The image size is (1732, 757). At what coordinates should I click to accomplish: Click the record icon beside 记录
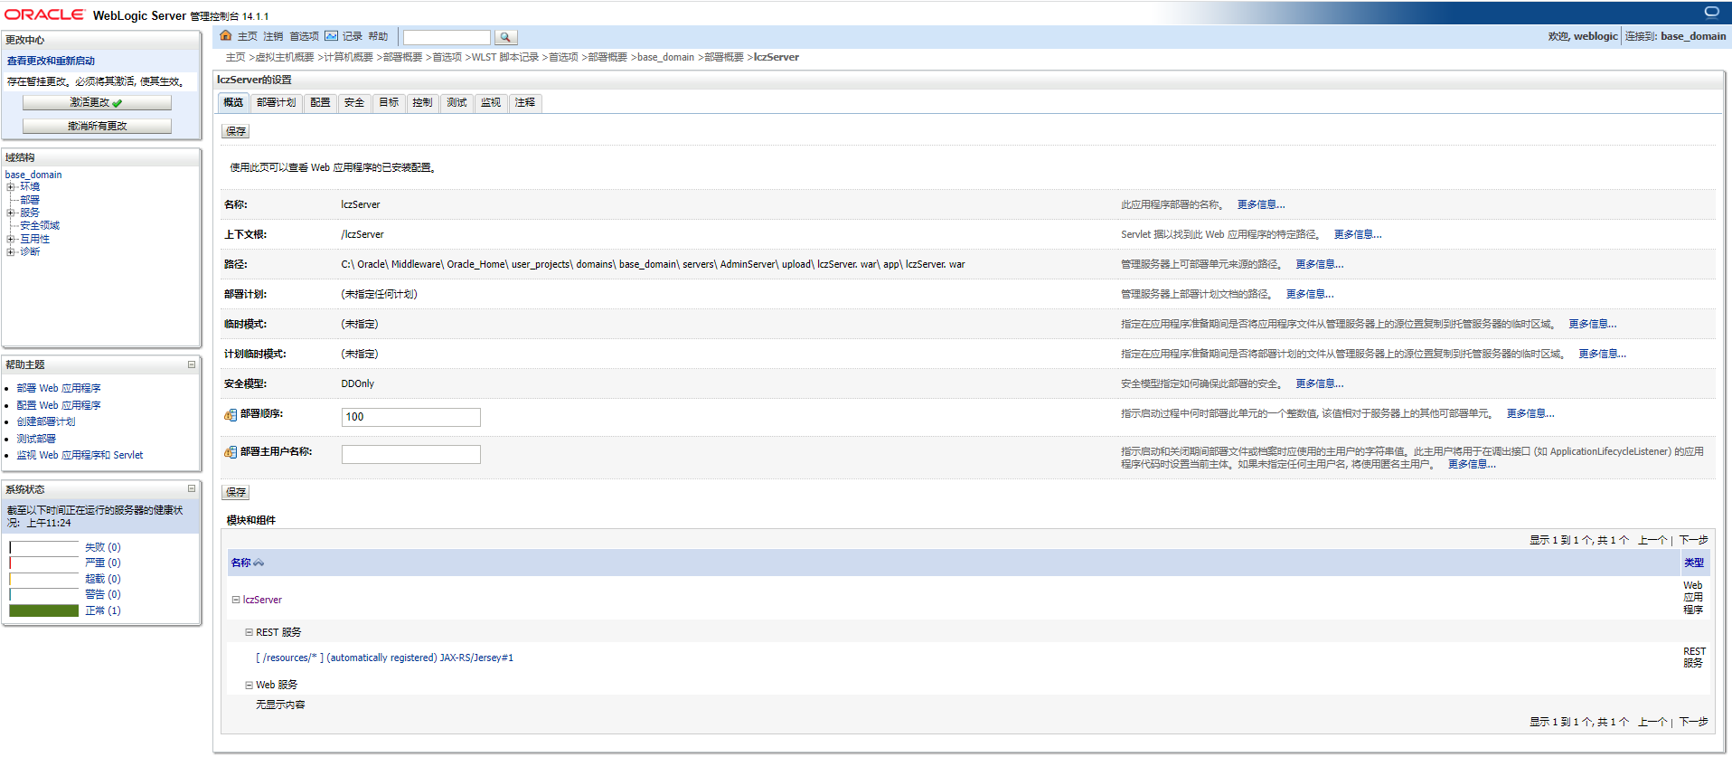331,36
